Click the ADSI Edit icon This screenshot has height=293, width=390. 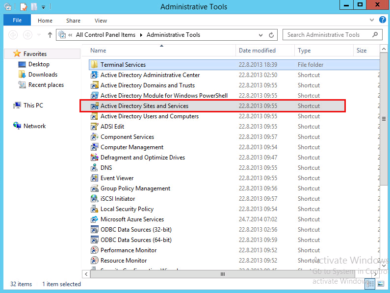pyautogui.click(x=94, y=127)
